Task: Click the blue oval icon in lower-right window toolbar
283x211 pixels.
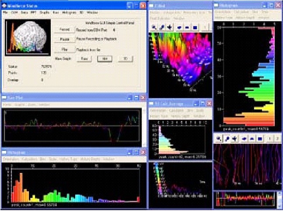Action: click(244, 138)
